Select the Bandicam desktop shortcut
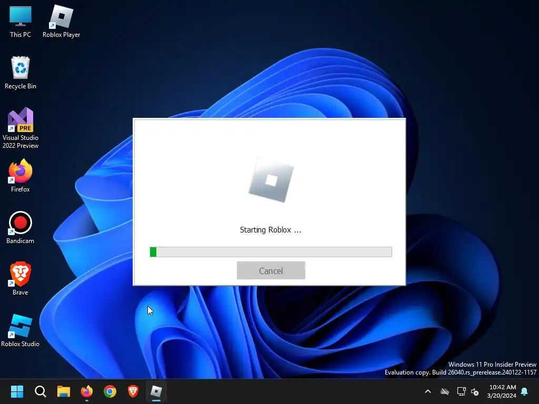Image resolution: width=539 pixels, height=404 pixels. 21,228
